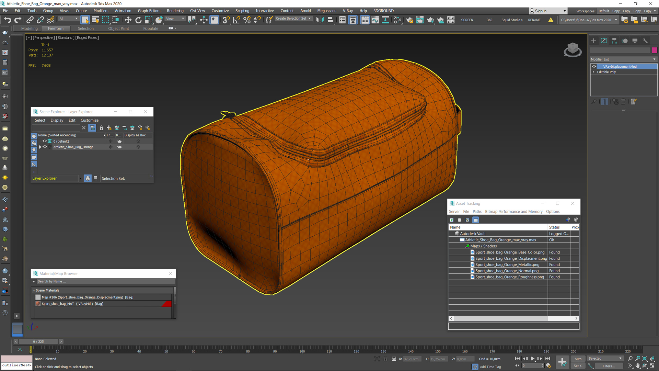Open the Modifier List dropdown

pyautogui.click(x=623, y=59)
